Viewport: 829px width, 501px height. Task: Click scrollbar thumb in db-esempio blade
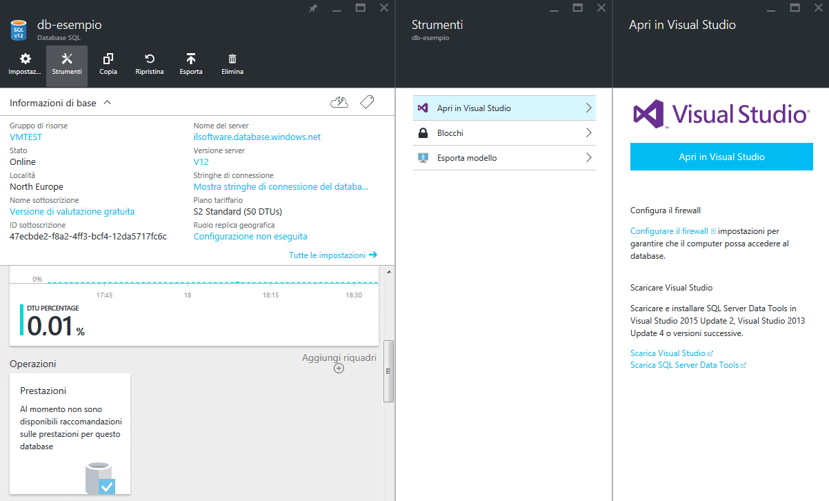388,371
